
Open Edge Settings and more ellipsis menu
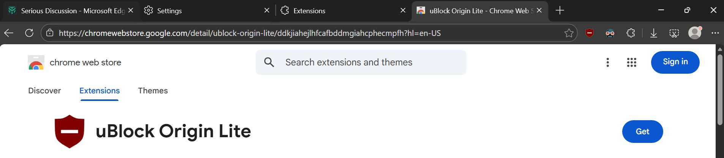[715, 33]
